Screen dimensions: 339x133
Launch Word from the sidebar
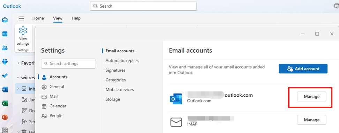click(5, 90)
